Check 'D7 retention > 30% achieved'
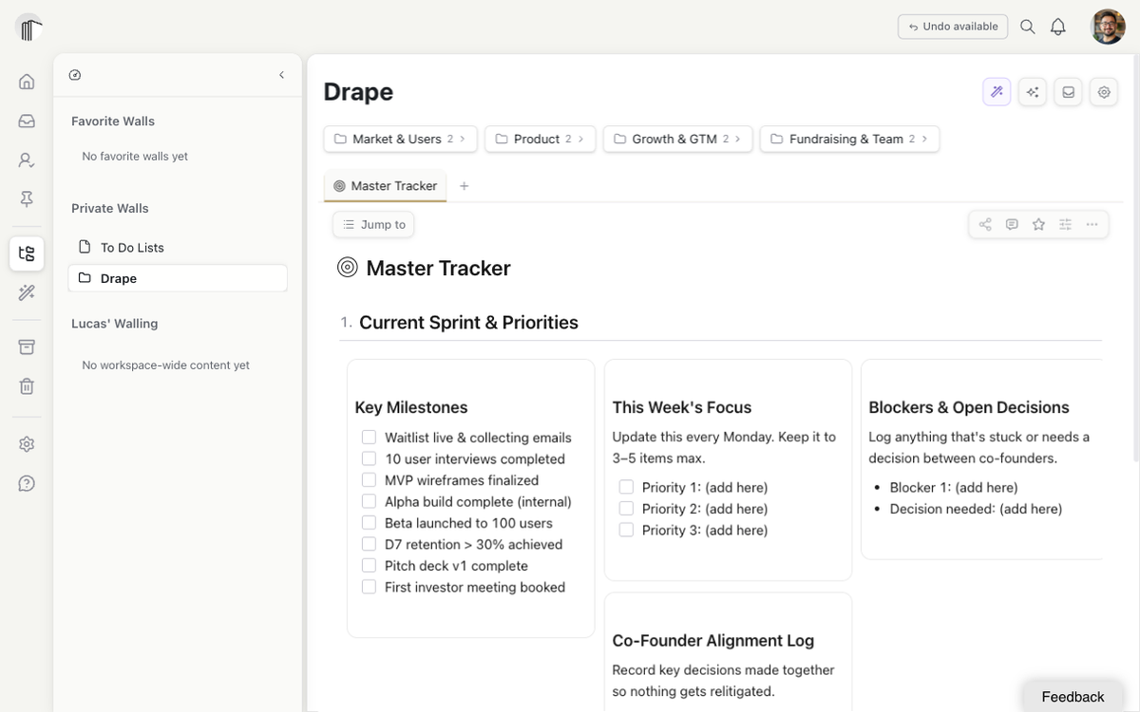 pyautogui.click(x=369, y=544)
